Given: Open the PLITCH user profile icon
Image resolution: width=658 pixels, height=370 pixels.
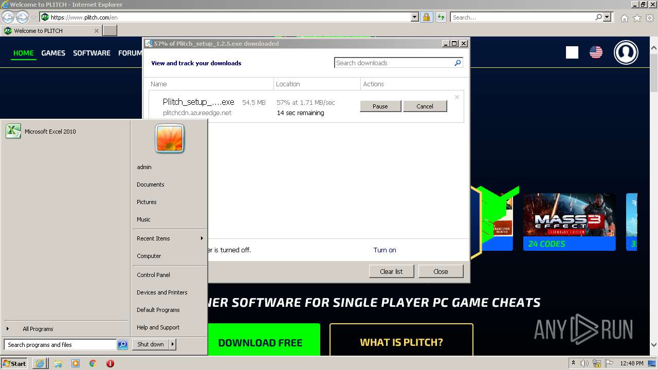Looking at the screenshot, I should click(626, 52).
